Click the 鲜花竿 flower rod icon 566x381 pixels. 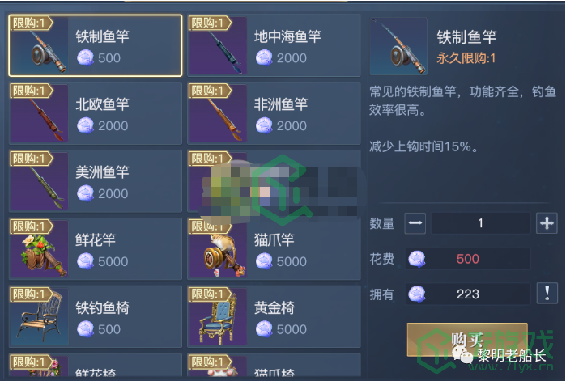pyautogui.click(x=40, y=248)
